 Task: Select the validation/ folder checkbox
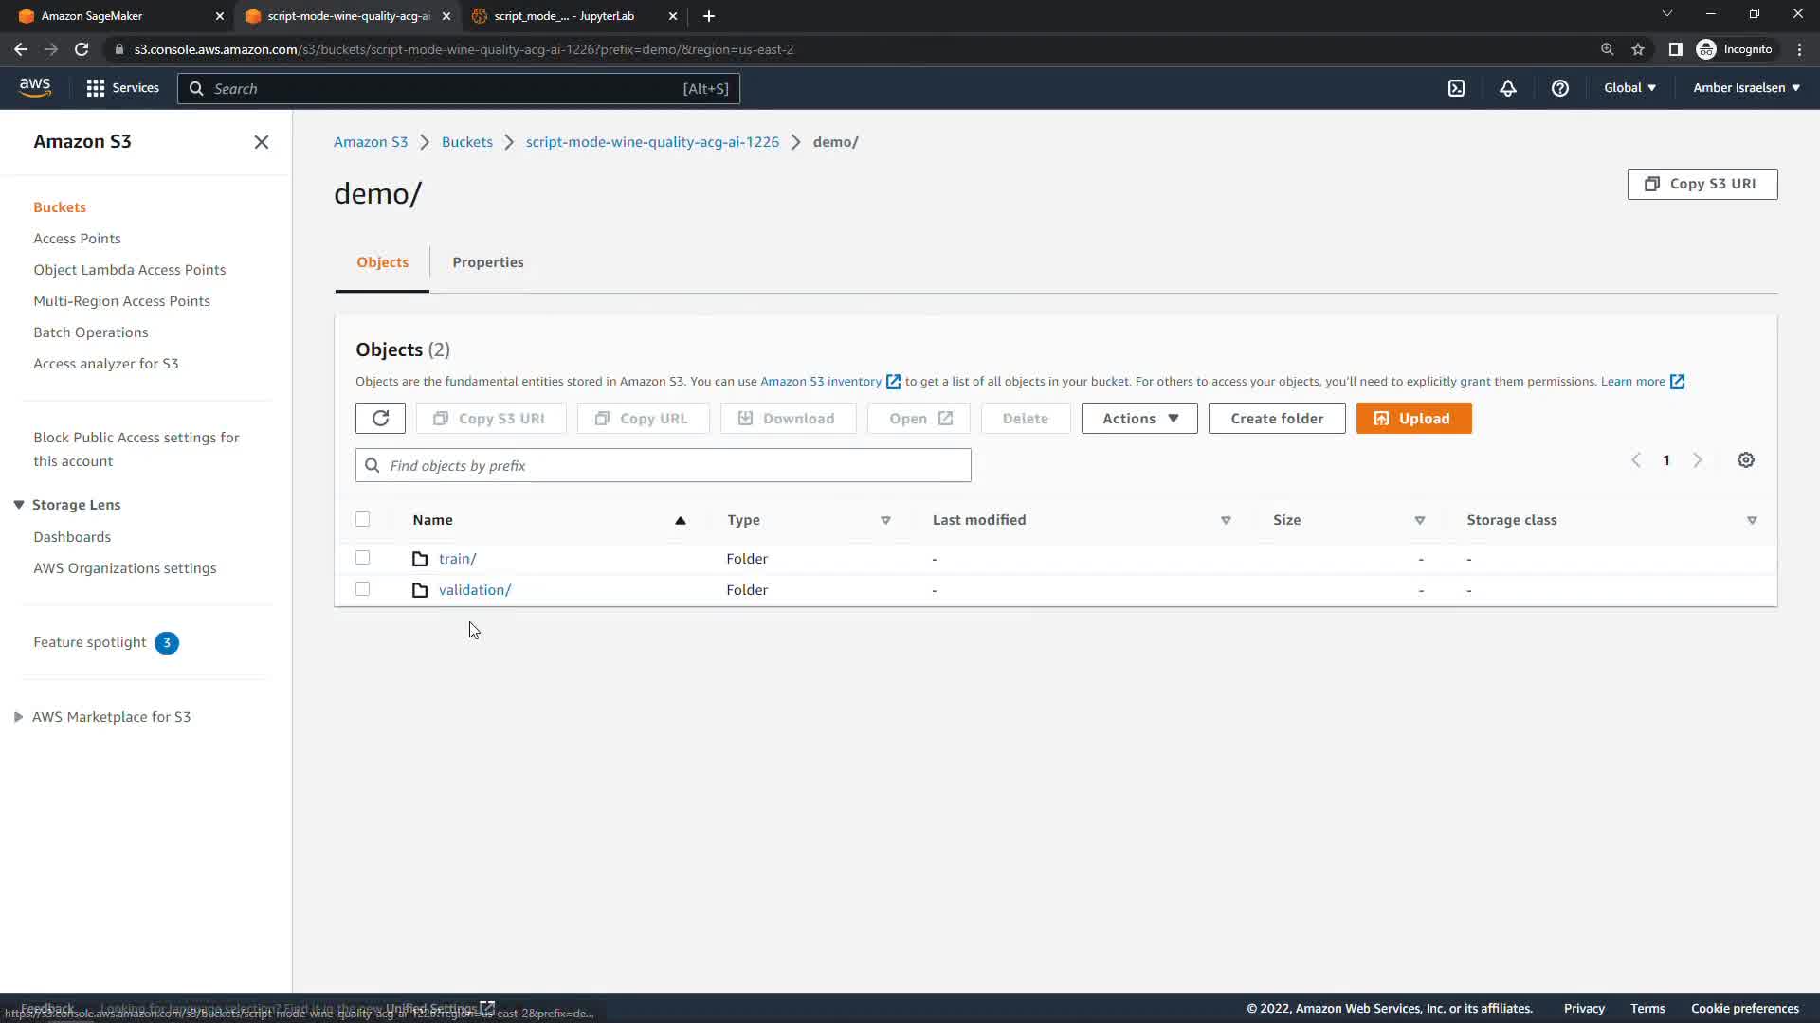click(362, 589)
